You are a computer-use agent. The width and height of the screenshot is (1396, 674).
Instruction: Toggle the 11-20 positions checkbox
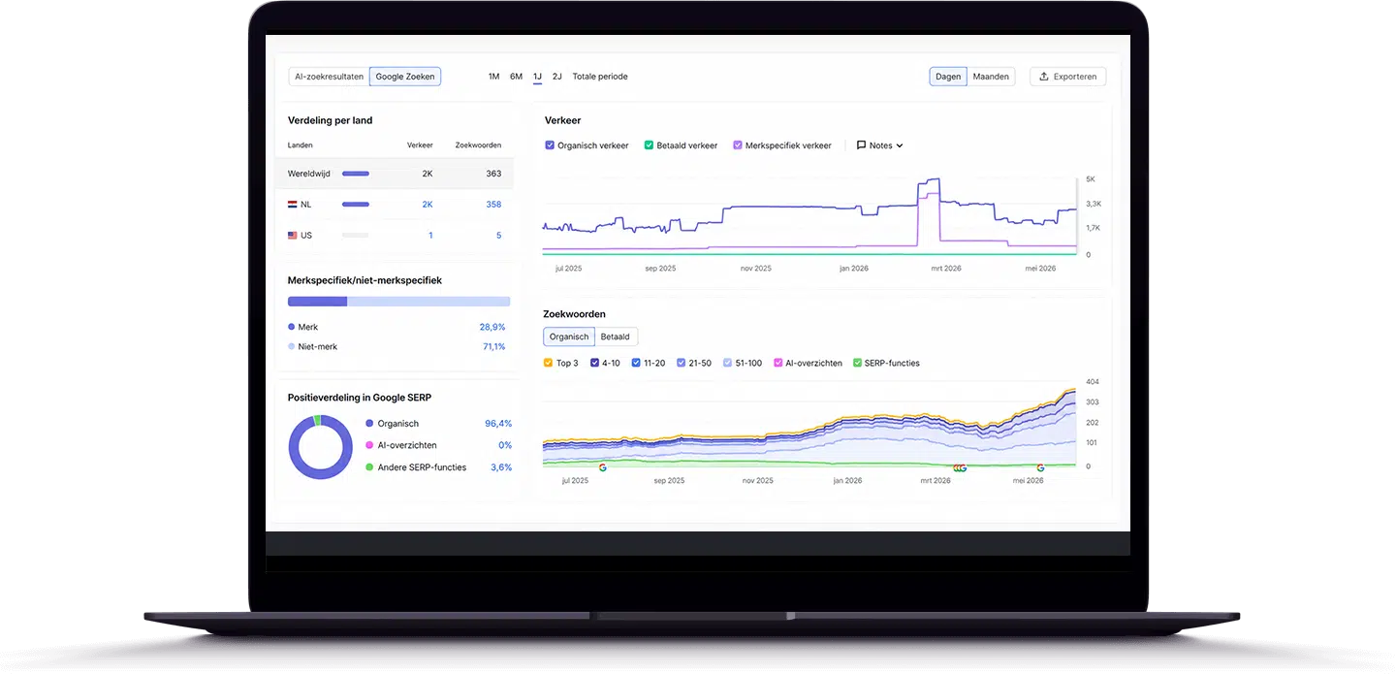636,364
